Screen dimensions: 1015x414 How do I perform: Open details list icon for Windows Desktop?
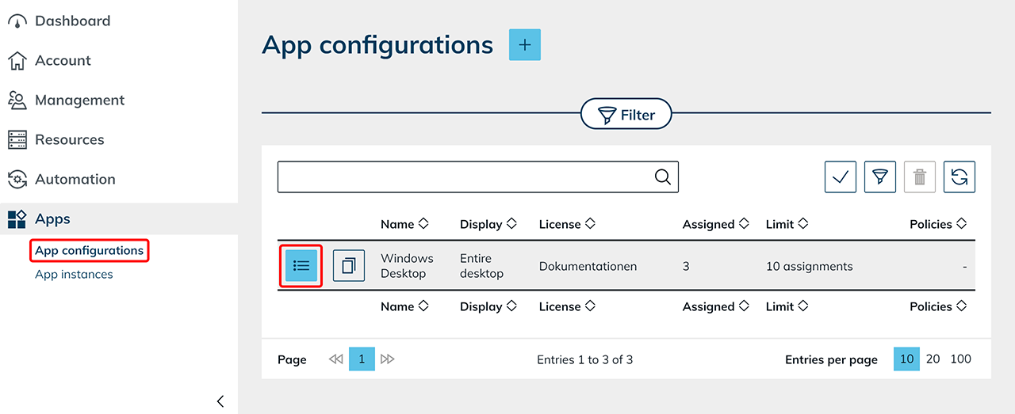click(301, 266)
